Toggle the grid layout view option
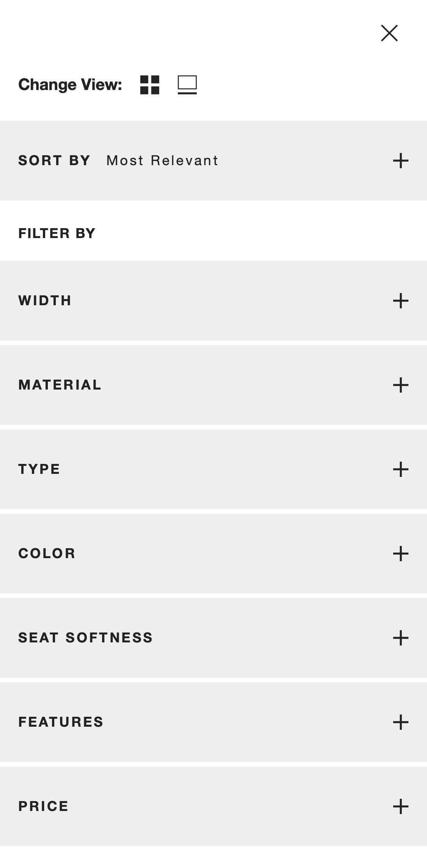Image resolution: width=427 pixels, height=863 pixels. (x=149, y=85)
